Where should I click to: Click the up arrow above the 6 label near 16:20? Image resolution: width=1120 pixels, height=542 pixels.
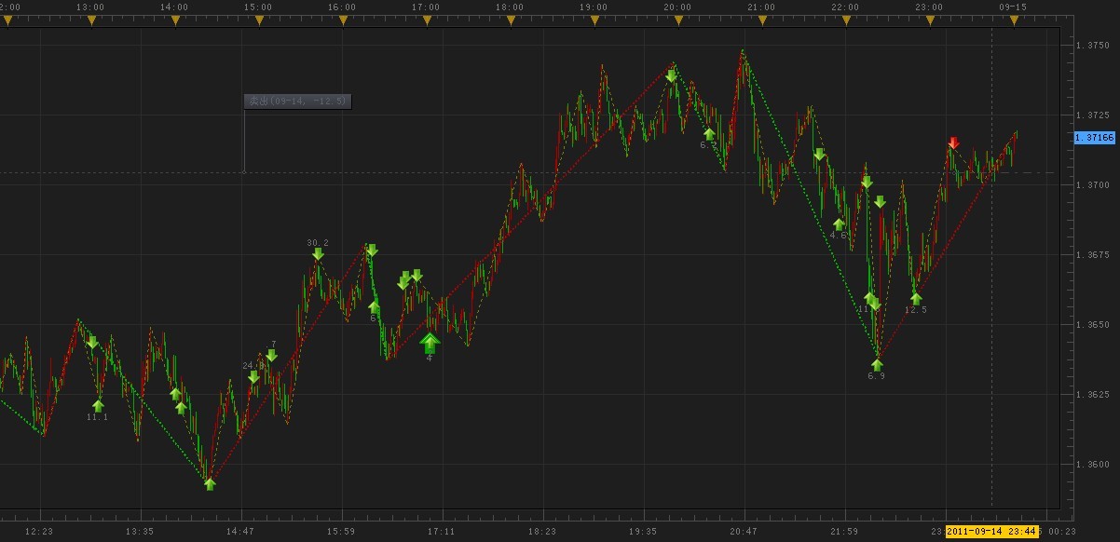tap(374, 306)
